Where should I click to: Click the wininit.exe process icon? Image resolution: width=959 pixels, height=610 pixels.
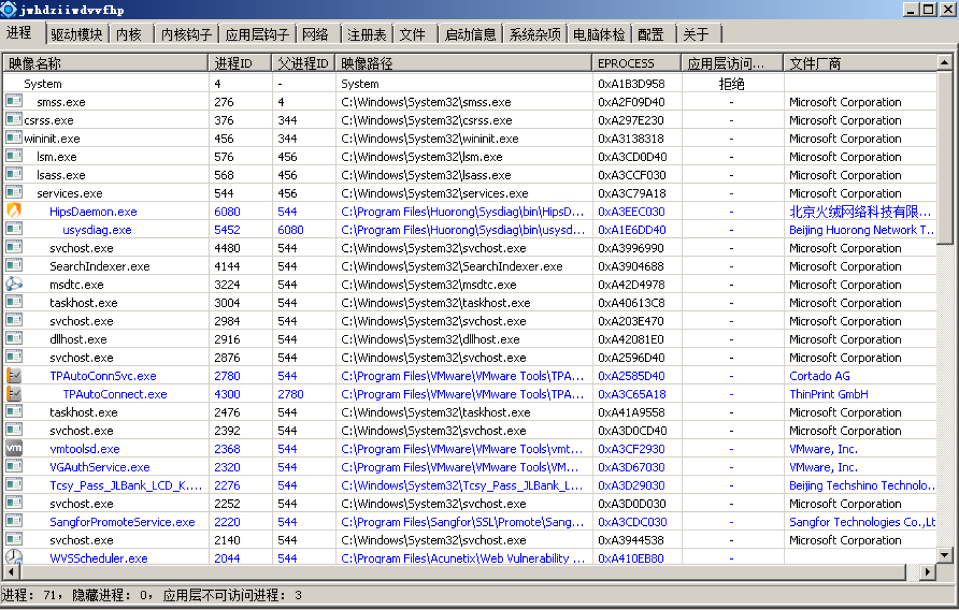click(14, 138)
